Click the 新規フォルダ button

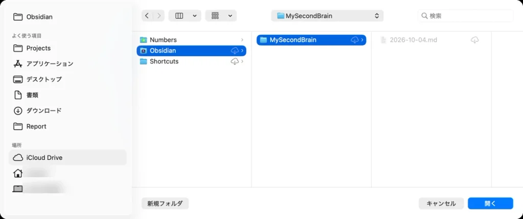coord(165,203)
